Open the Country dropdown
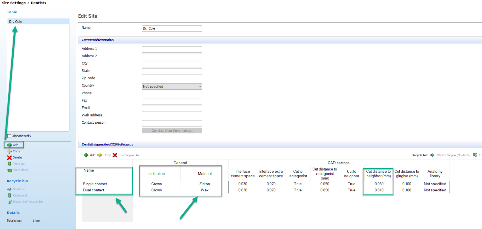The image size is (482, 229). pos(172,86)
